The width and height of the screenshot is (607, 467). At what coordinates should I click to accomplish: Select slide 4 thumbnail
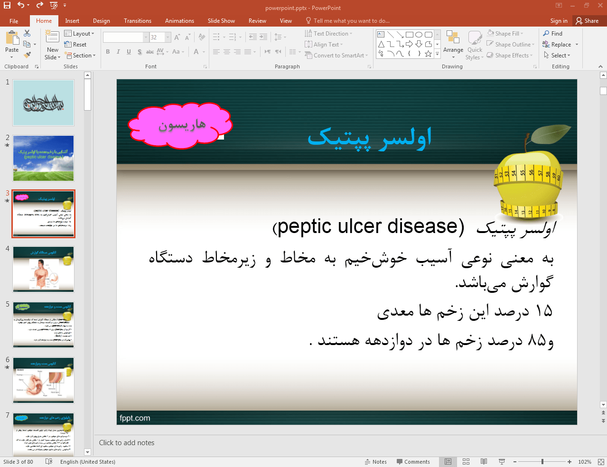(x=43, y=269)
